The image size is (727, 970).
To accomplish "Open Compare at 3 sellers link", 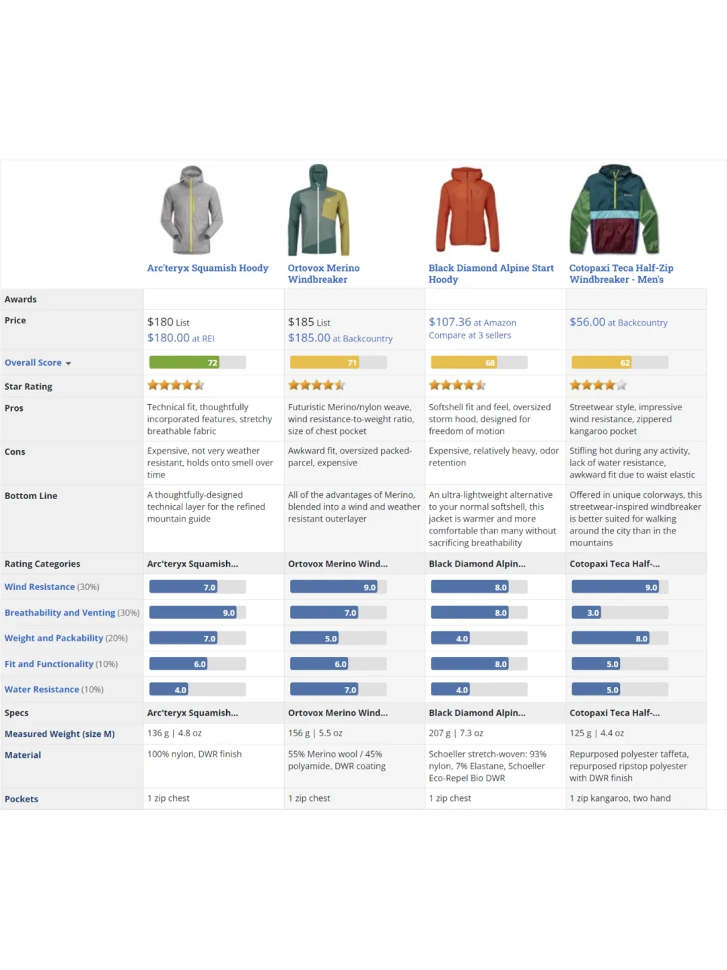I will click(x=469, y=335).
